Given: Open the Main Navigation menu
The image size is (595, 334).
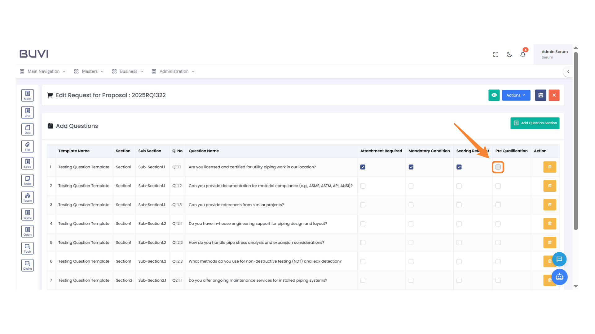Looking at the screenshot, I should 42,71.
